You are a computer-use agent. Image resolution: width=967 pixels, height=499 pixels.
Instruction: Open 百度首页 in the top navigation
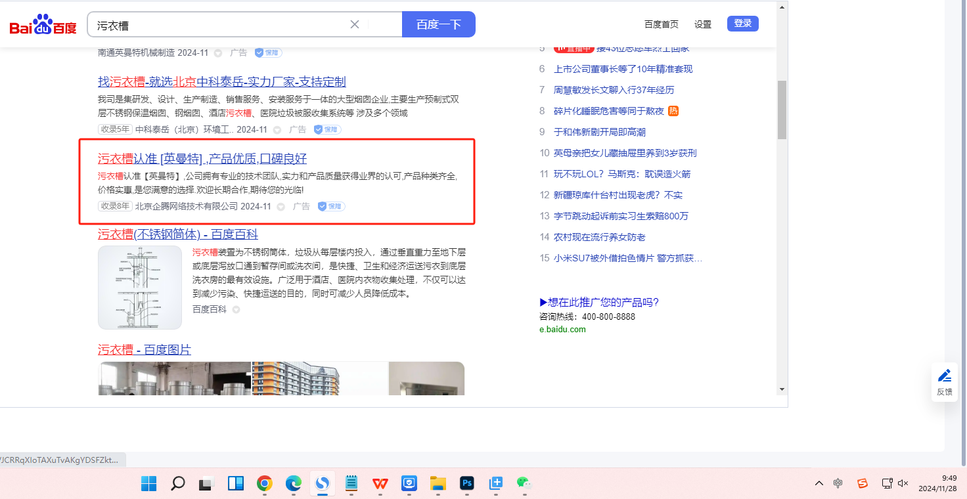661,24
